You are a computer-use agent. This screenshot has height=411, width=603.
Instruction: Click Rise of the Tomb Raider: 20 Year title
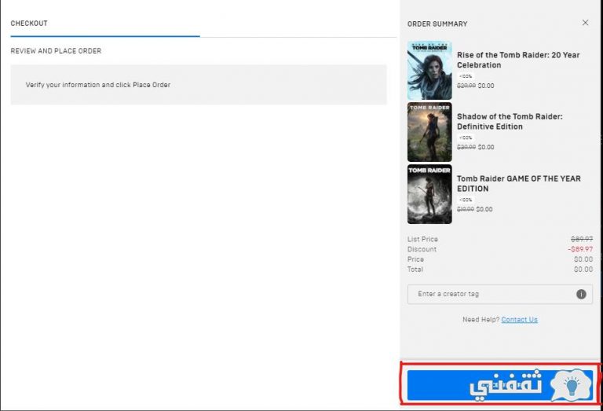point(518,60)
